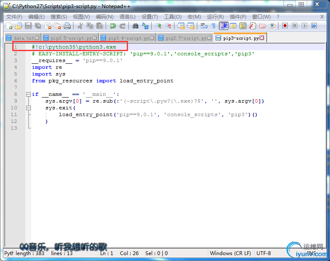Screen dimensions: 330x261
Task: Toggle word wrap
Action: (204, 26)
